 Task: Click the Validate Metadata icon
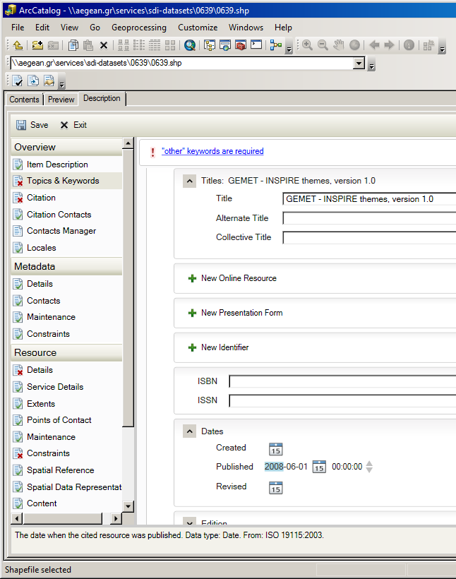(18, 80)
